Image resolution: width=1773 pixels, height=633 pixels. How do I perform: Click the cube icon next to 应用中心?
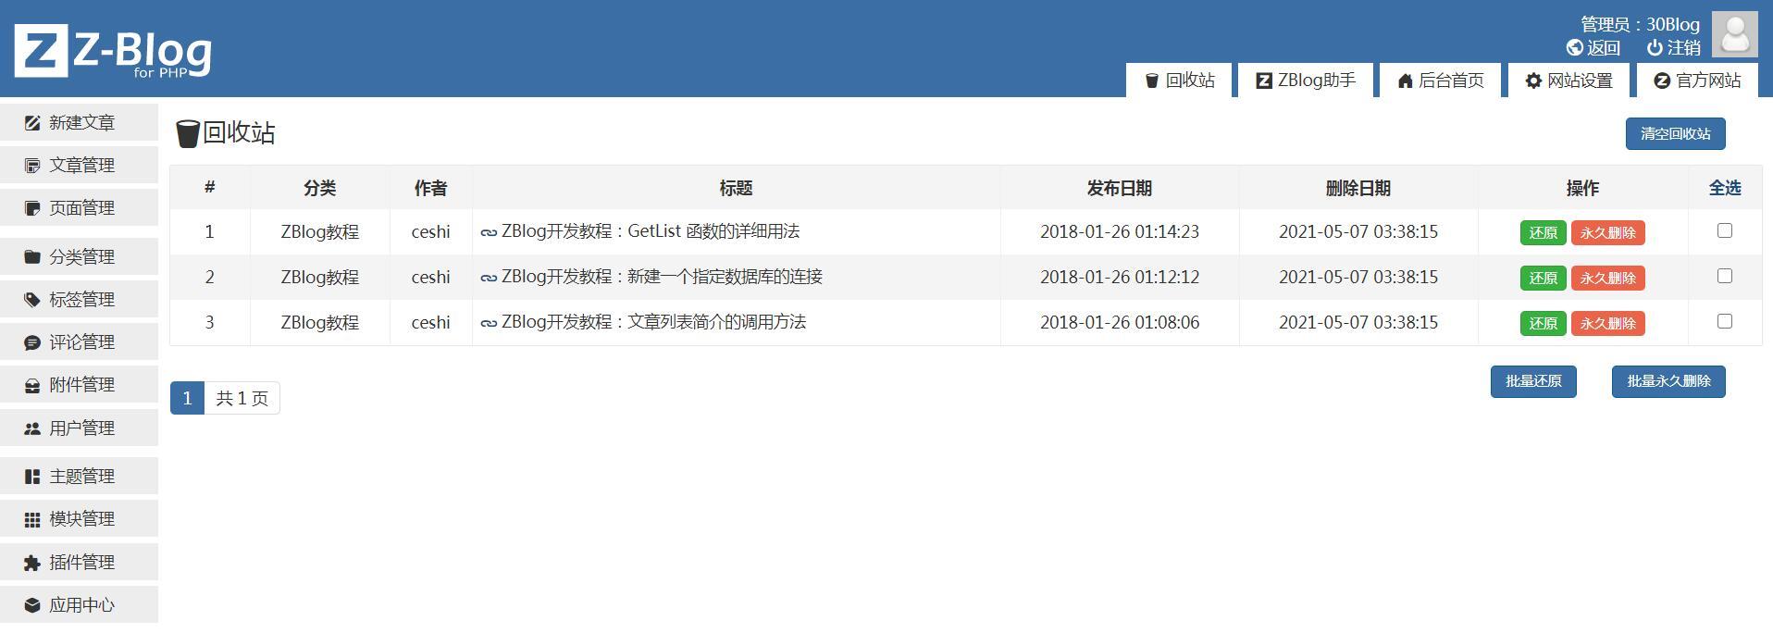coord(32,605)
